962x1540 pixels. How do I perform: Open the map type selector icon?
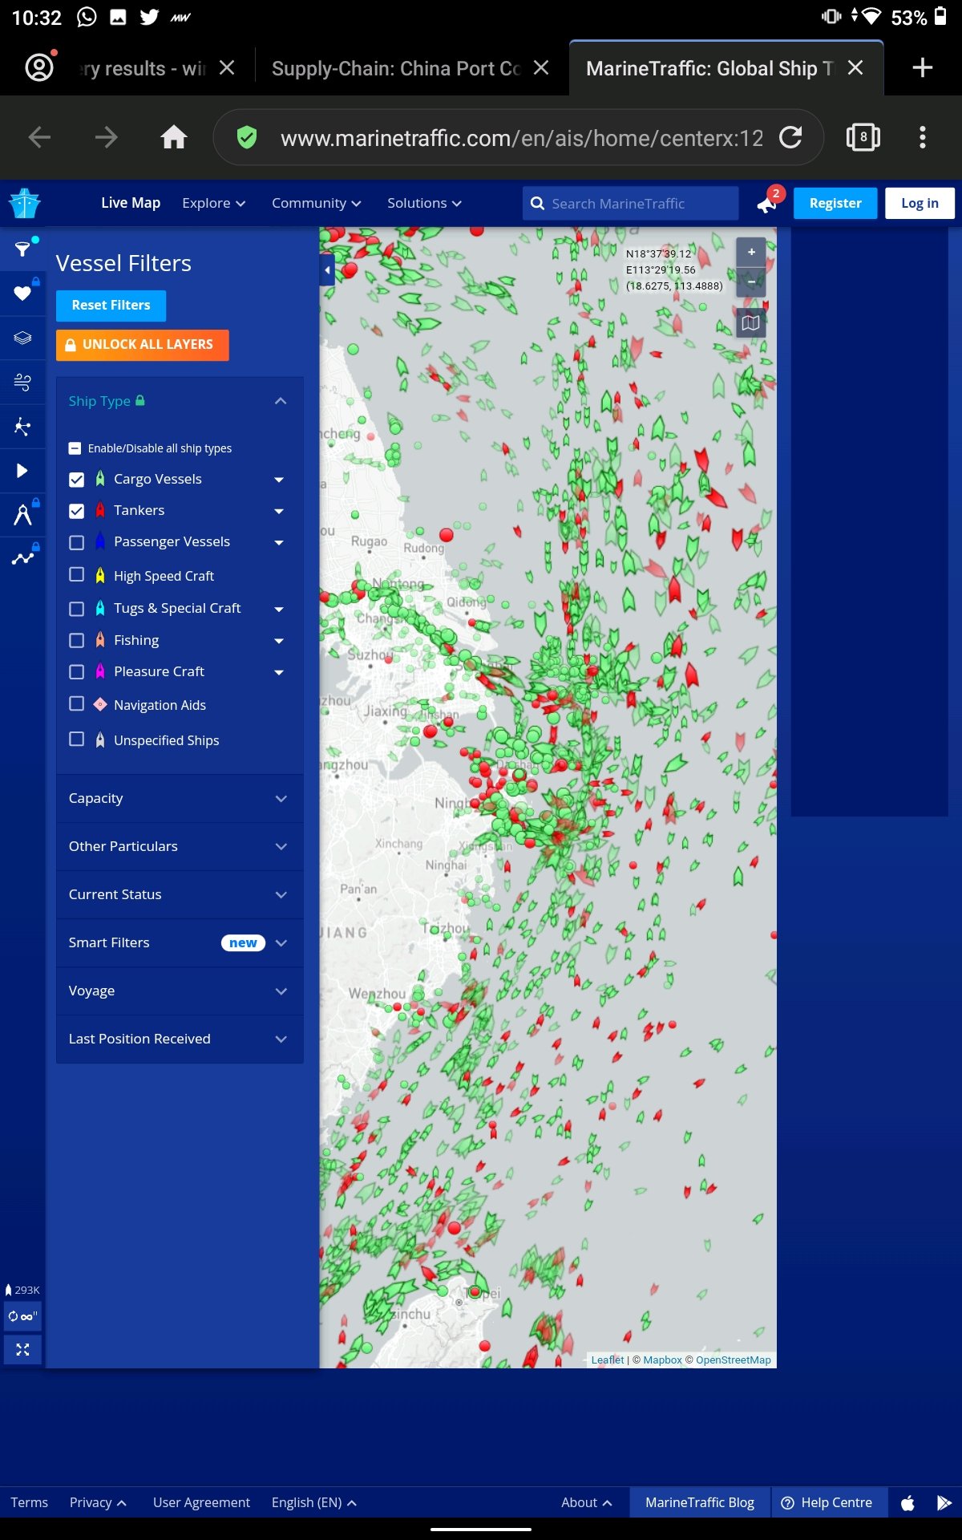pyautogui.click(x=751, y=323)
